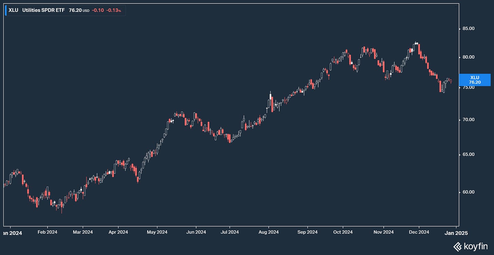
Task: Click the -0.10 price change value
Action: coord(98,10)
